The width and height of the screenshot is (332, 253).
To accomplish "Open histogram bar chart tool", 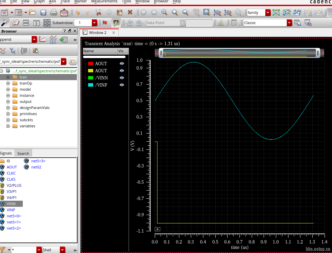I will [221, 23].
